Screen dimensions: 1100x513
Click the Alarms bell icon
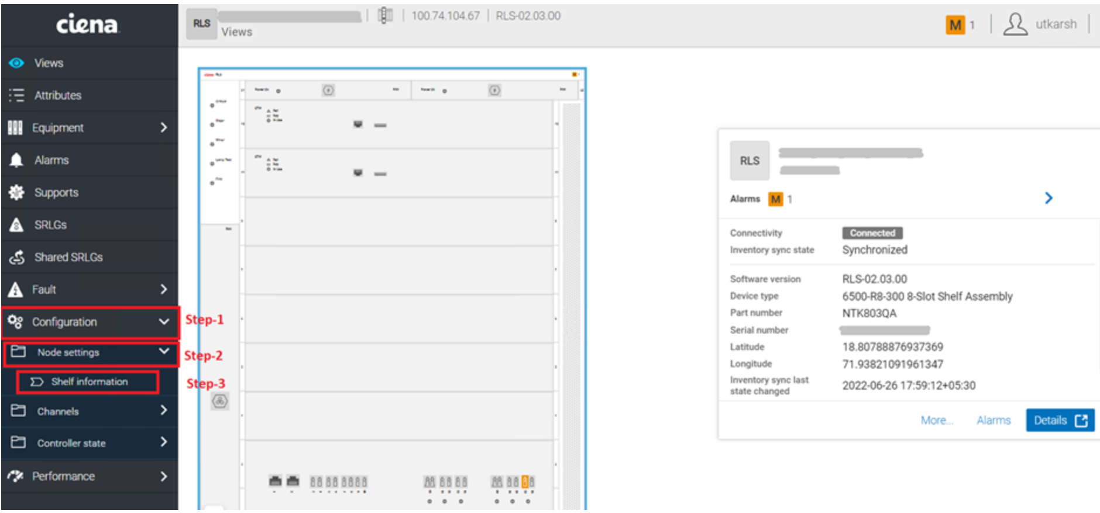tap(16, 160)
